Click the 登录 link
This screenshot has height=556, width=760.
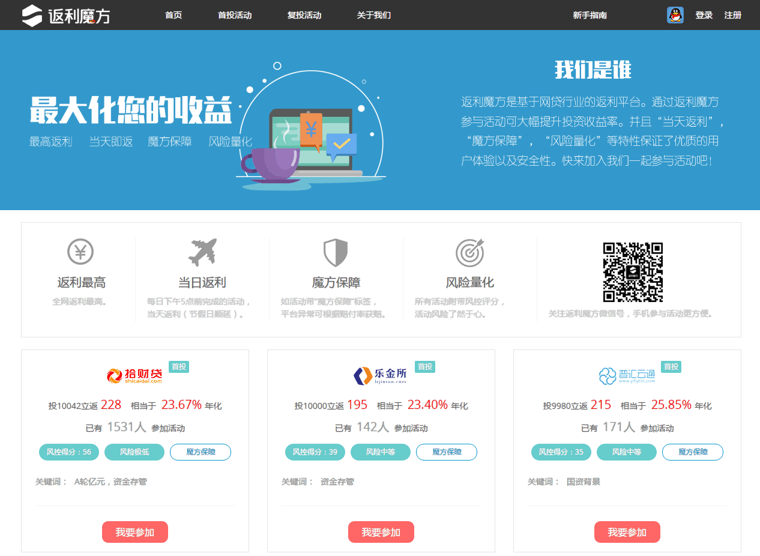(704, 15)
